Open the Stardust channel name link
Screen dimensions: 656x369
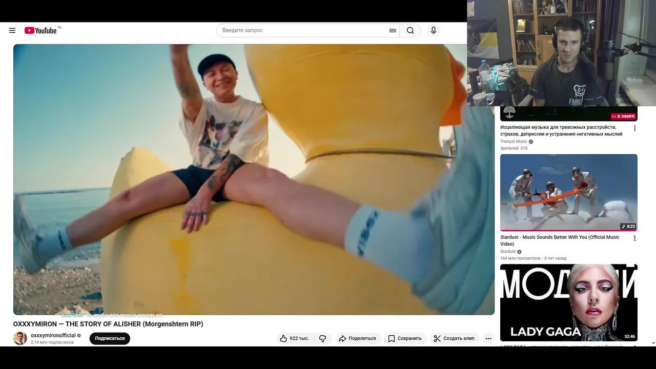[x=508, y=252]
